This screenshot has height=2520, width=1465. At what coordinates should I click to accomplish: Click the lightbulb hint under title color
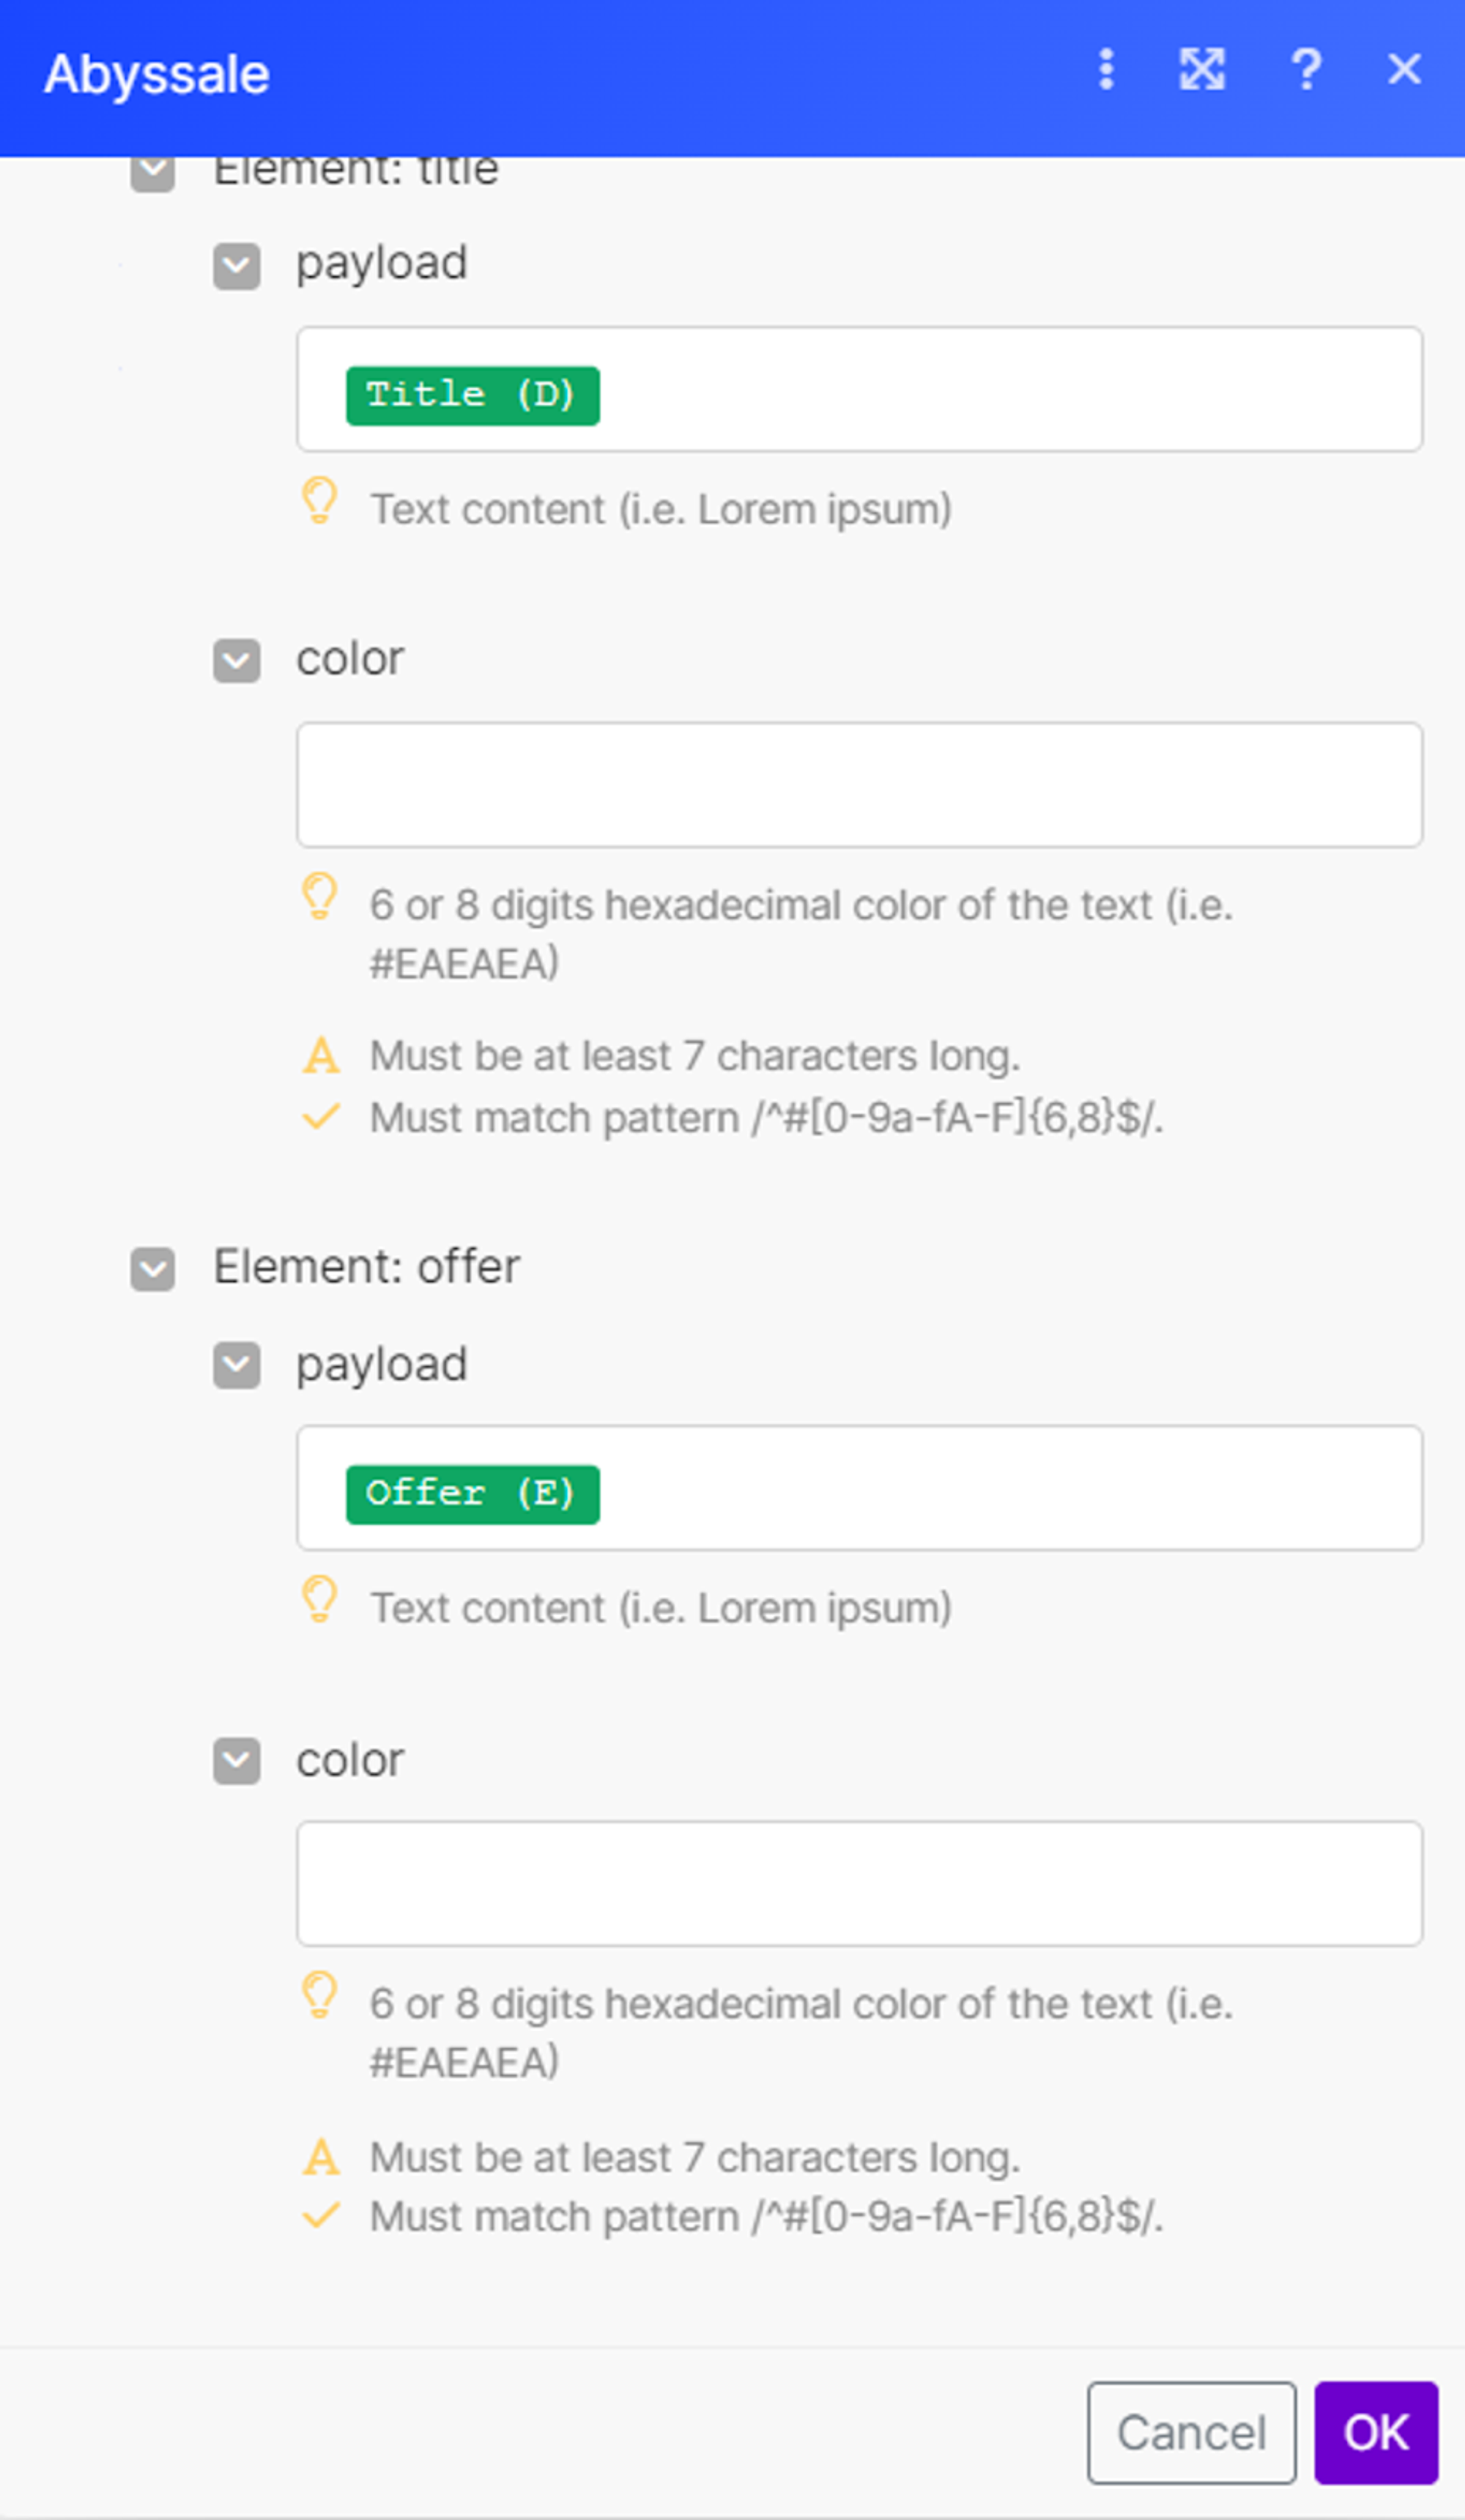tap(320, 897)
